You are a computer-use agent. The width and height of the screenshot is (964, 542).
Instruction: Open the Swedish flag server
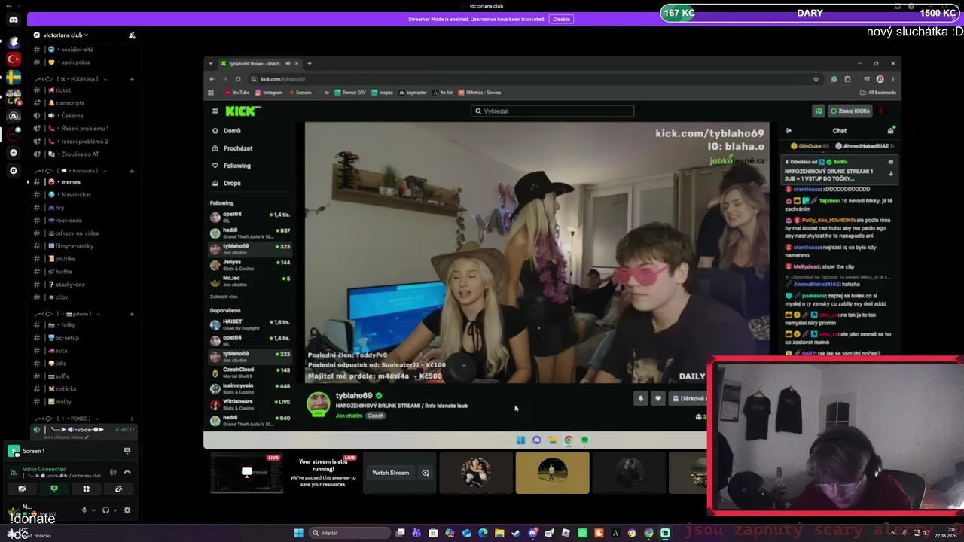(14, 78)
